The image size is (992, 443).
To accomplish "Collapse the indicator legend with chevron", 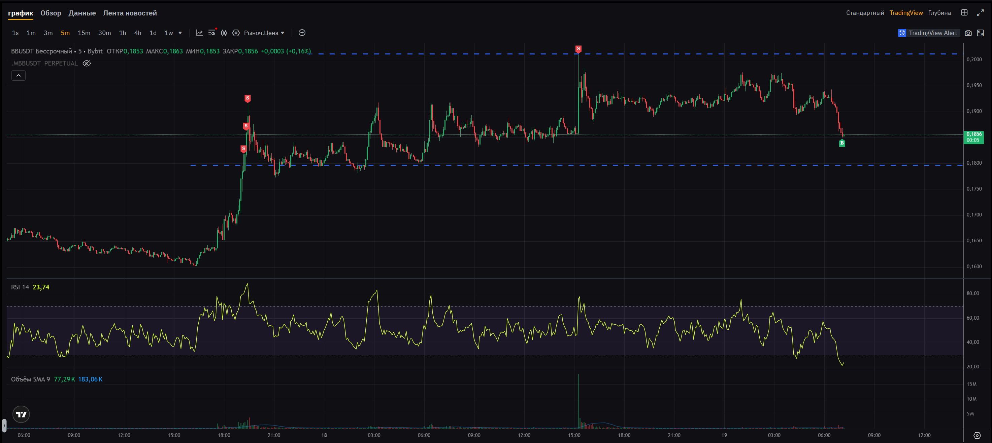I will point(19,75).
